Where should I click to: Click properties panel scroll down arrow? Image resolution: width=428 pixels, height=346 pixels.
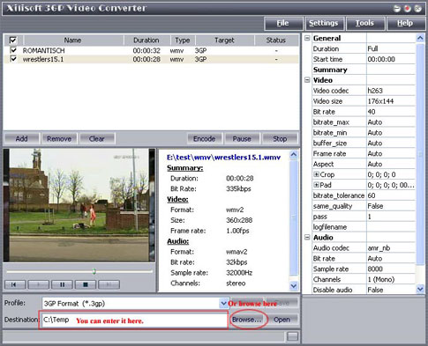tap(420, 290)
